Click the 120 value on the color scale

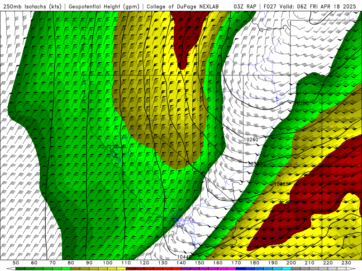(x=144, y=263)
